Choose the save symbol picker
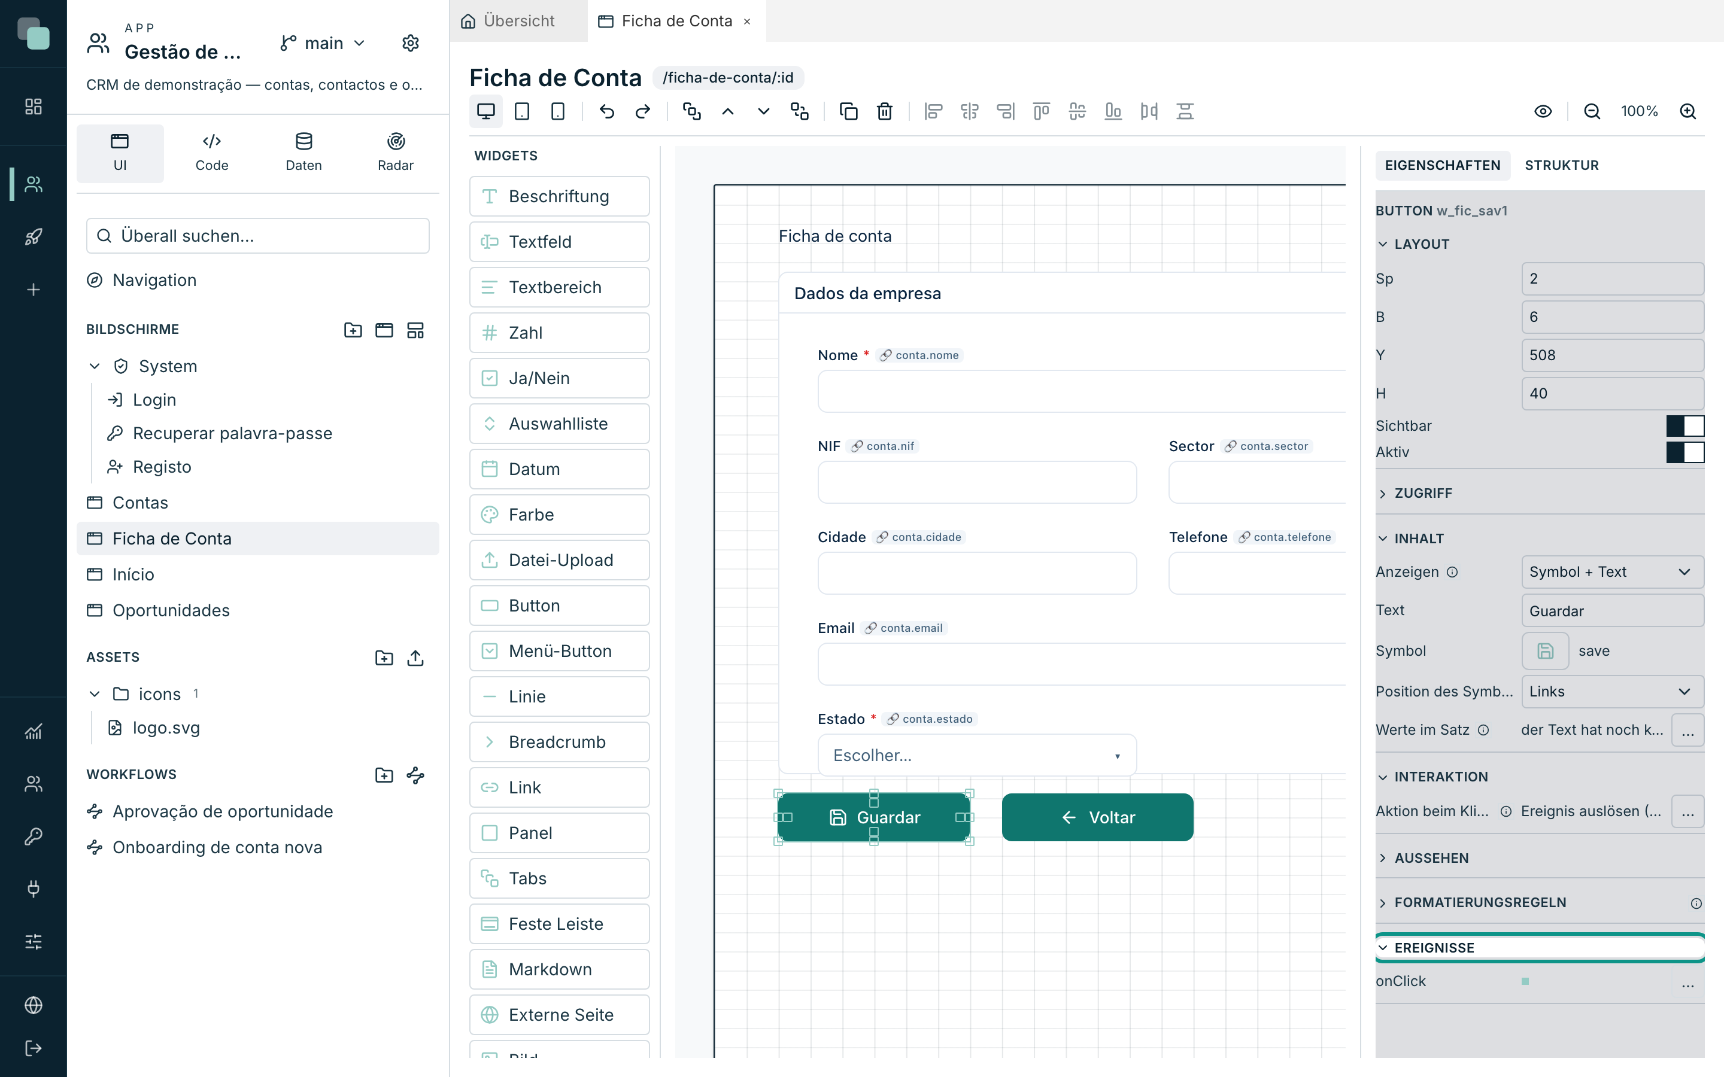1724x1077 pixels. (1545, 651)
